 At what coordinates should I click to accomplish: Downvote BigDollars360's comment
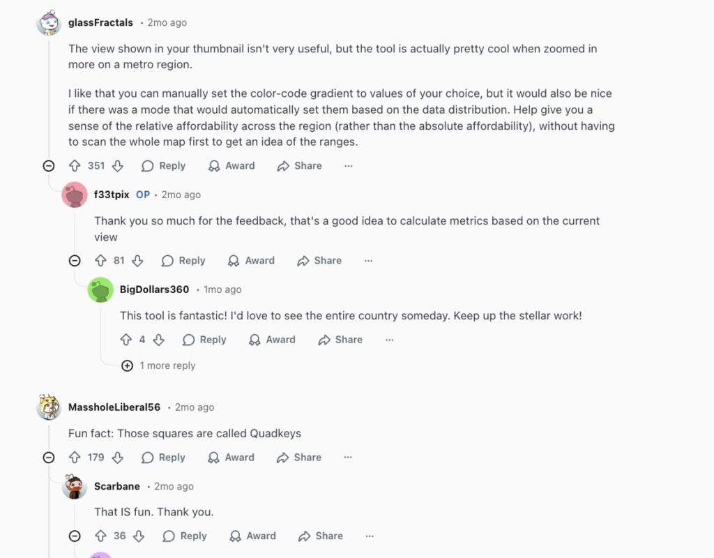point(158,340)
